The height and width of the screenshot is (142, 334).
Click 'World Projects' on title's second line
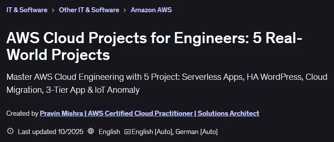58,55
